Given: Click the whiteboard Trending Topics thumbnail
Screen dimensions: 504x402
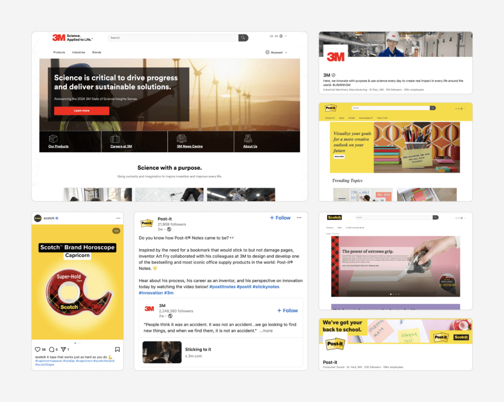Looking at the screenshot, I should point(363,195).
